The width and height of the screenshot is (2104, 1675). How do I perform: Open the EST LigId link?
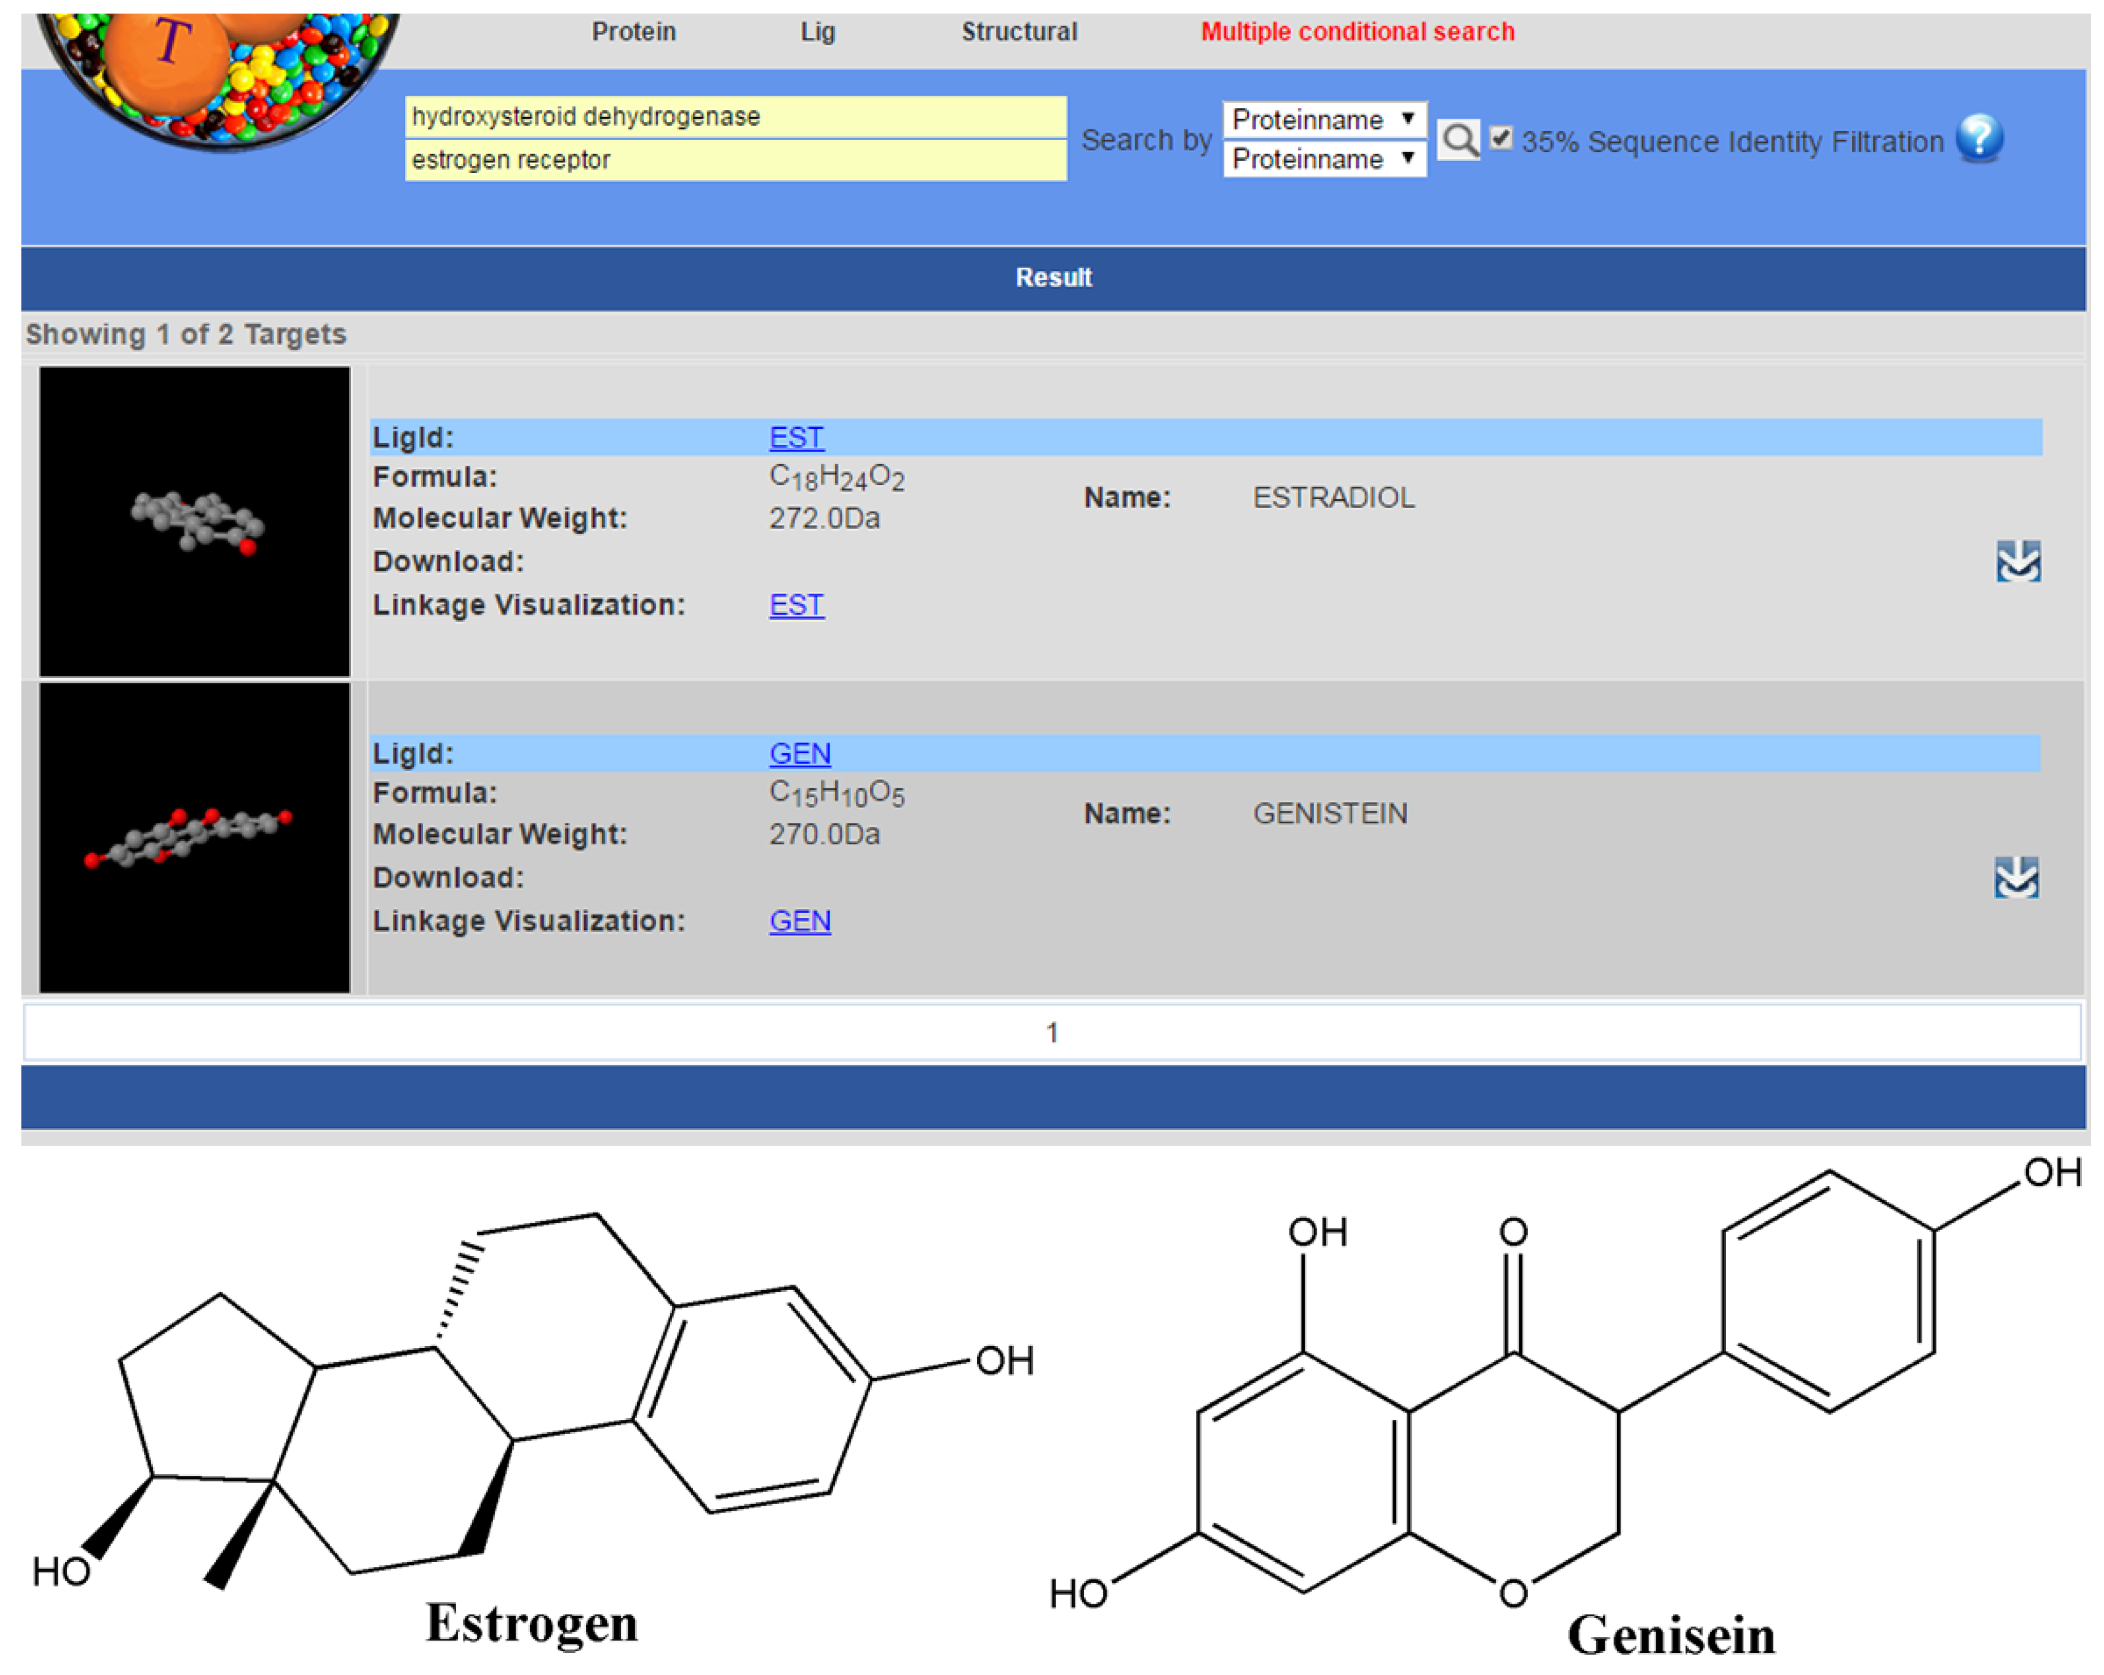coord(795,437)
